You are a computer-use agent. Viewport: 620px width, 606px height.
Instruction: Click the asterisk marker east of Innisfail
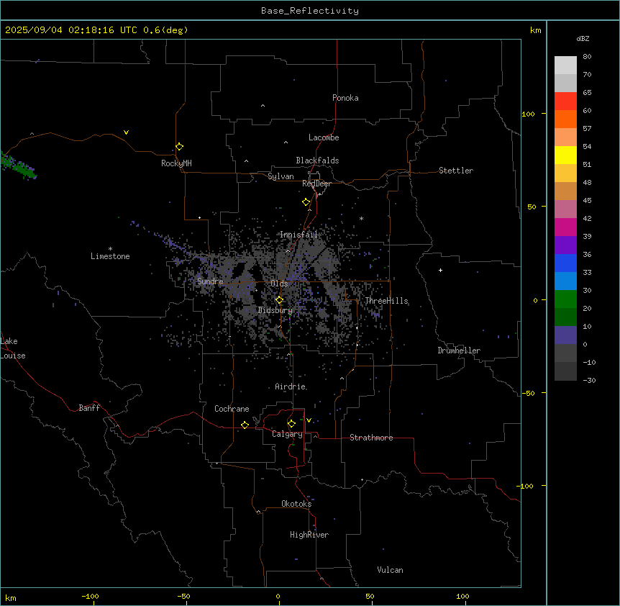pos(361,218)
